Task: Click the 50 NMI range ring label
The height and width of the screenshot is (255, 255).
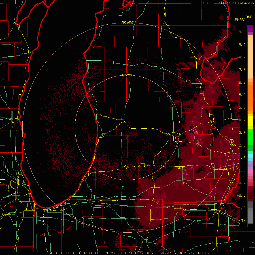Action: [127, 75]
